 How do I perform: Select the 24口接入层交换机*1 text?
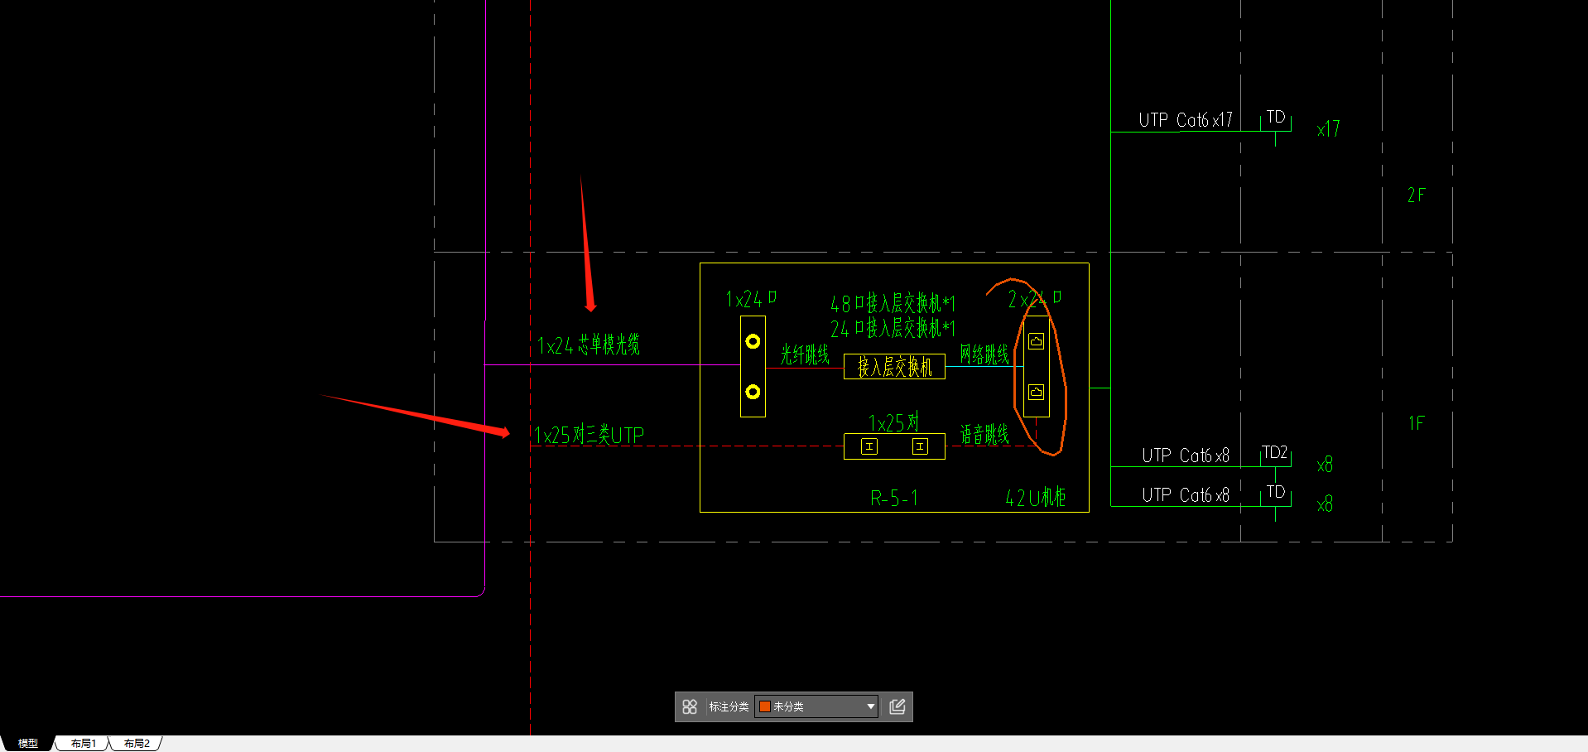pyautogui.click(x=893, y=328)
